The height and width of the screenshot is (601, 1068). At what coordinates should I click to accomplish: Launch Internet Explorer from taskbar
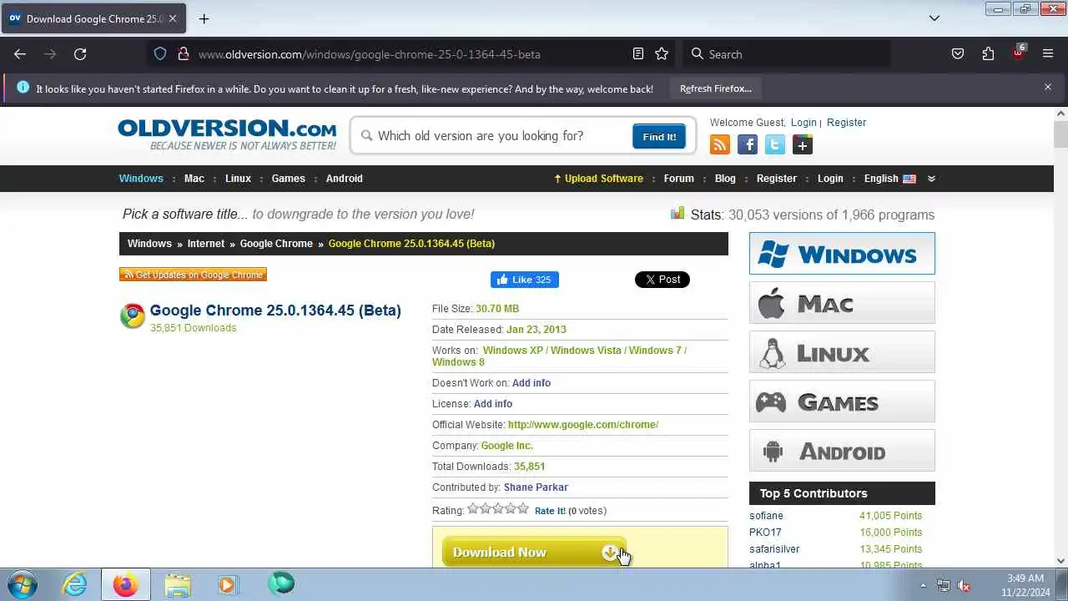coord(75,584)
